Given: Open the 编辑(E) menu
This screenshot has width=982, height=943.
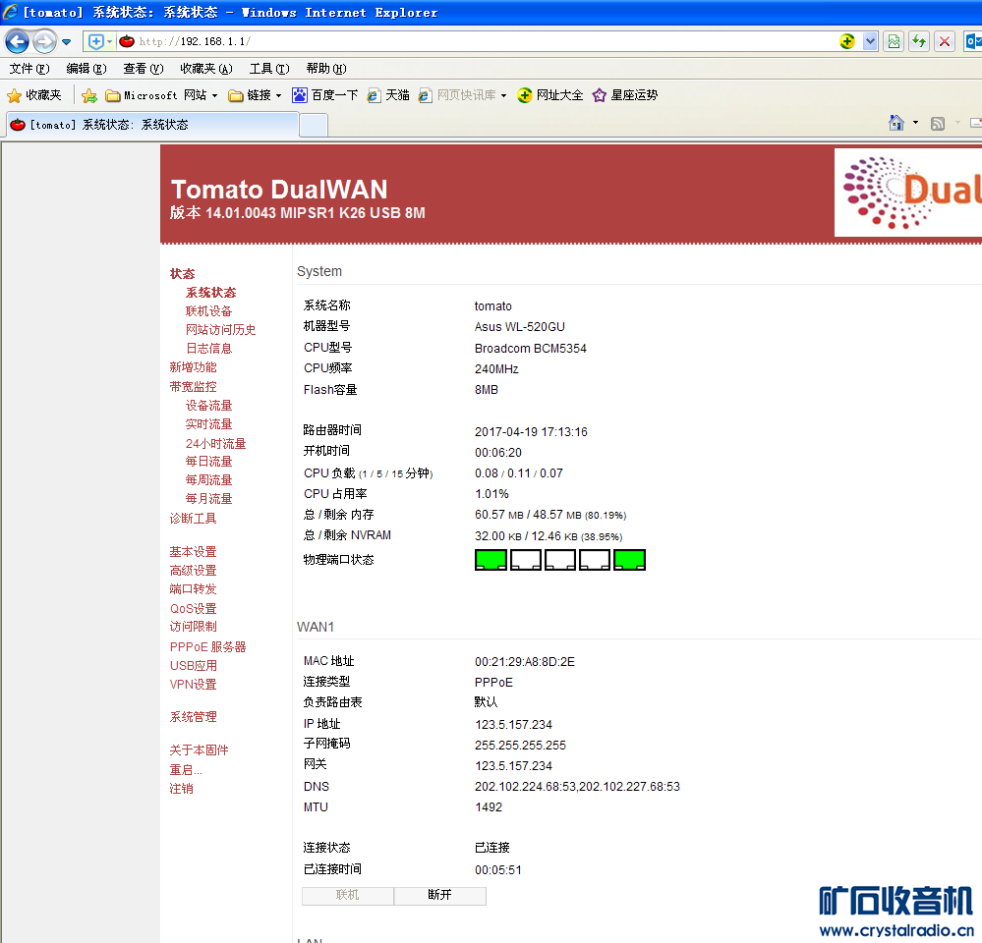Looking at the screenshot, I should pyautogui.click(x=87, y=68).
